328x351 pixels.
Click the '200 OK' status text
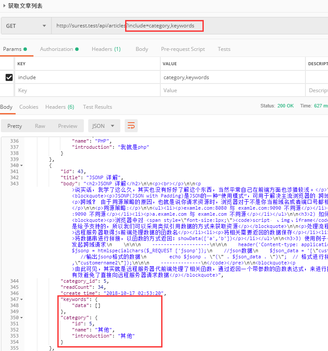click(x=285, y=106)
